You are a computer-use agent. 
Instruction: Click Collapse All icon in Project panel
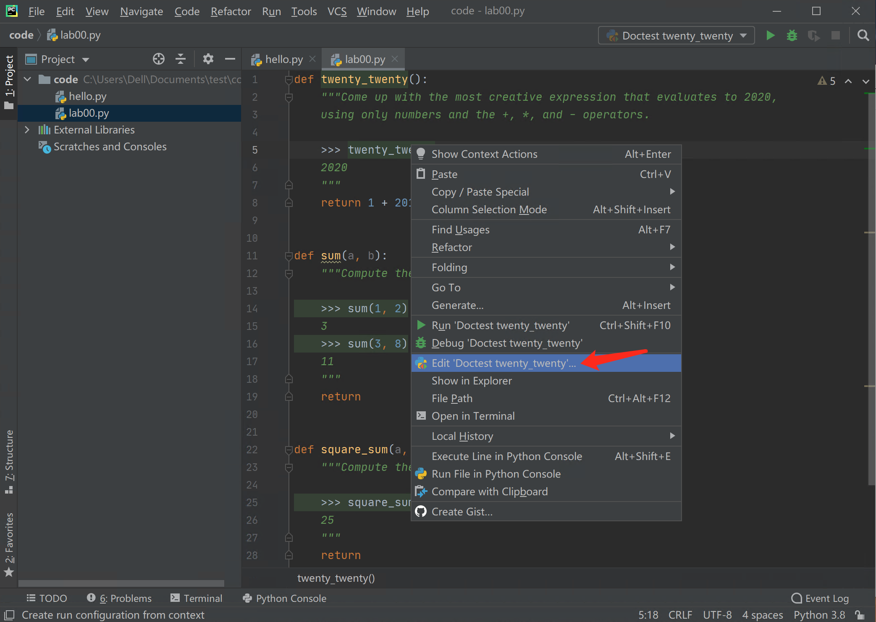tap(181, 59)
